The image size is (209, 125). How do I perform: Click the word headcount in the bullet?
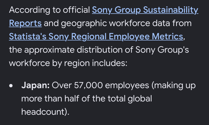pyautogui.click(x=43, y=112)
